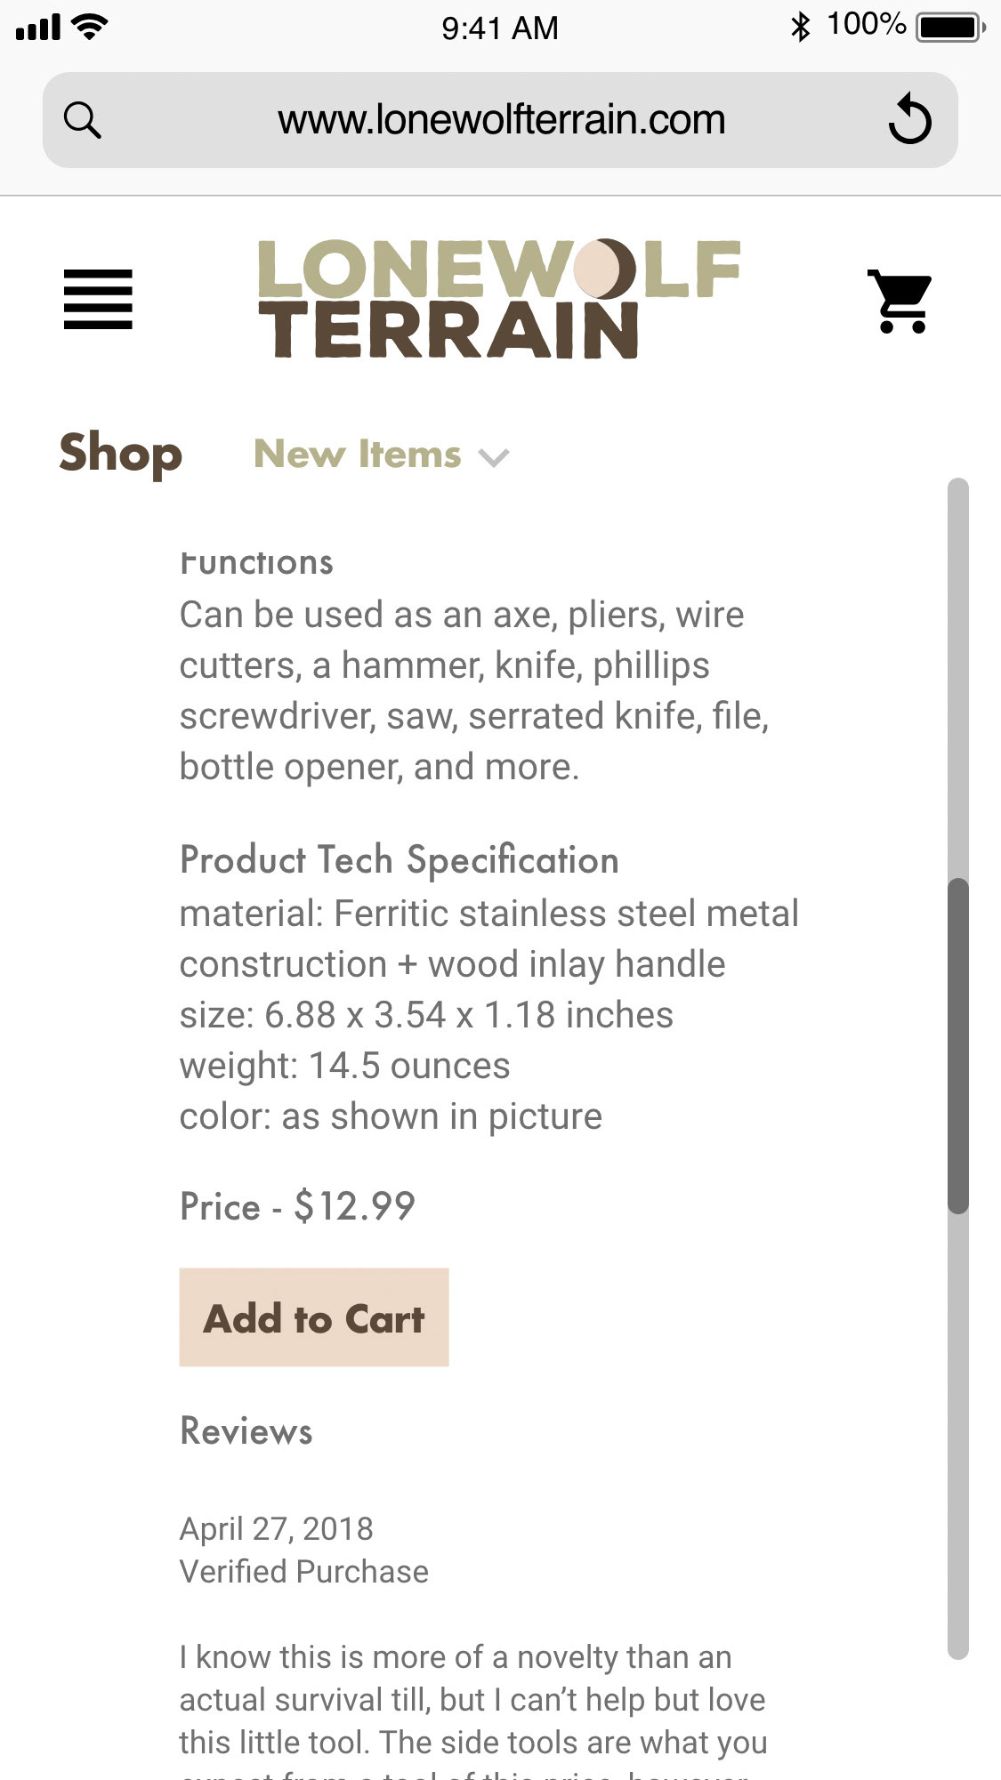The width and height of the screenshot is (1001, 1780).
Task: Expand the New Items dropdown chevron
Action: (494, 457)
